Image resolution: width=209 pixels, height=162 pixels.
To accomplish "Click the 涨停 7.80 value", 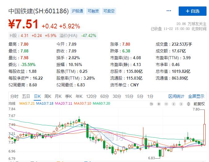I will [x=126, y=44].
